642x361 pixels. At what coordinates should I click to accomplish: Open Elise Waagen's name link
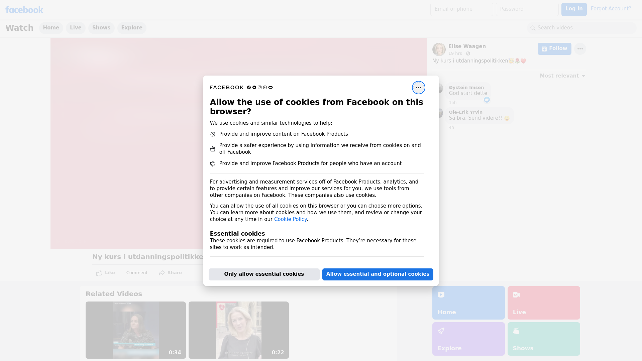pyautogui.click(x=467, y=46)
